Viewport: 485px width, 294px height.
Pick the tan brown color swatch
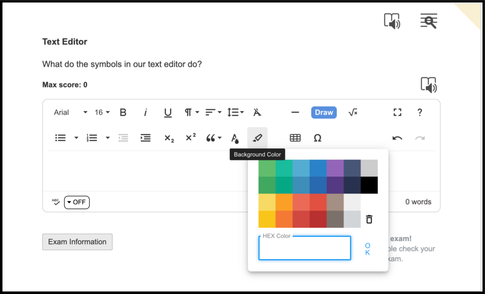335,202
